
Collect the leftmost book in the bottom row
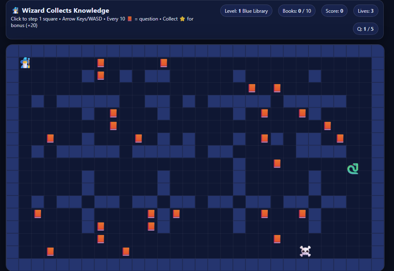pos(50,251)
